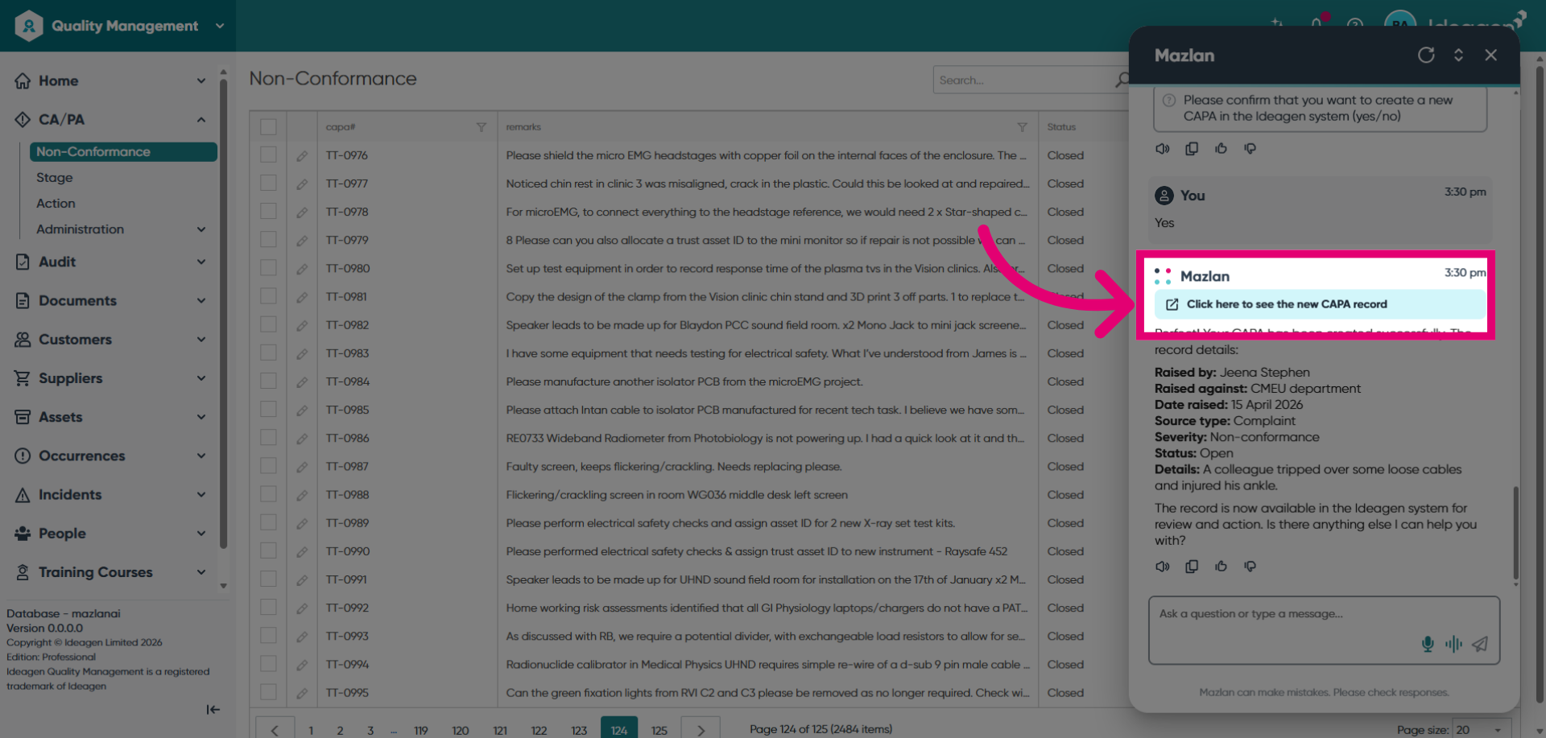1546x738 pixels.
Task: Click the Non-Conformance search field
Action: coord(1023,80)
